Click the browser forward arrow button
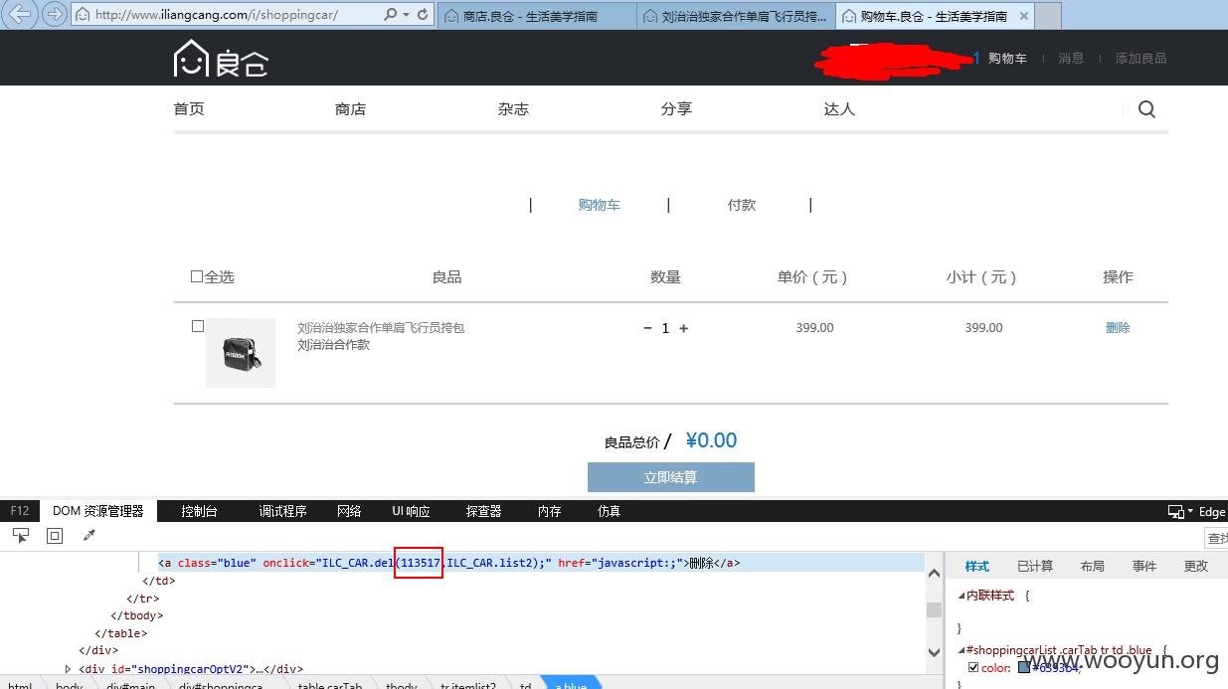This screenshot has height=689, width=1228. point(55,14)
